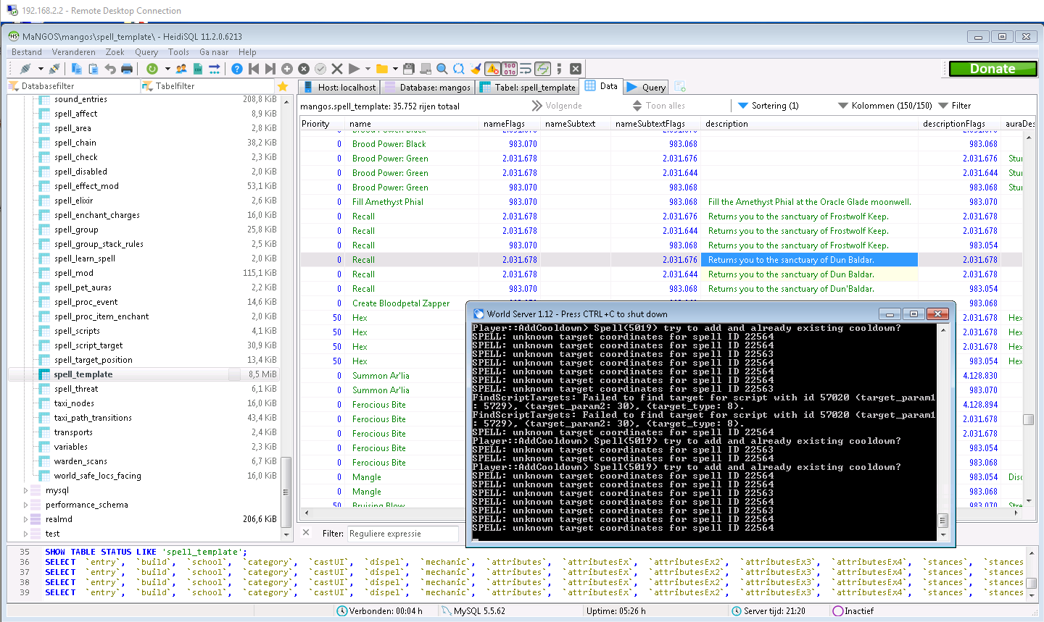Click the insert row plus icon
Viewport: 1044px width, 622px height.
click(x=287, y=69)
